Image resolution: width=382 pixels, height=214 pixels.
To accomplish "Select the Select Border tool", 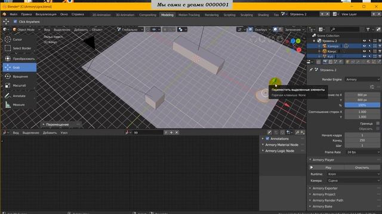I will click(x=20, y=48).
